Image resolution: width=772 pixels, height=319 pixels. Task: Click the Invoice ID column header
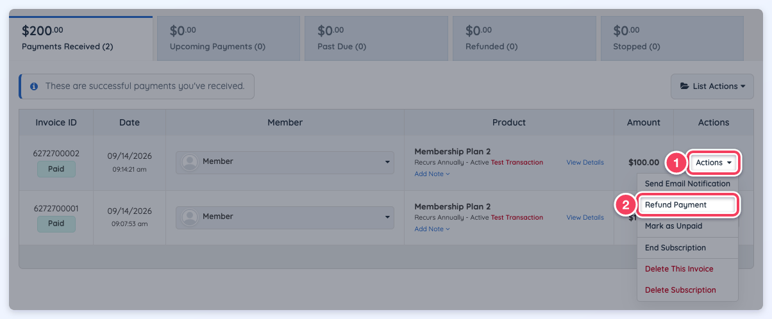pyautogui.click(x=56, y=122)
